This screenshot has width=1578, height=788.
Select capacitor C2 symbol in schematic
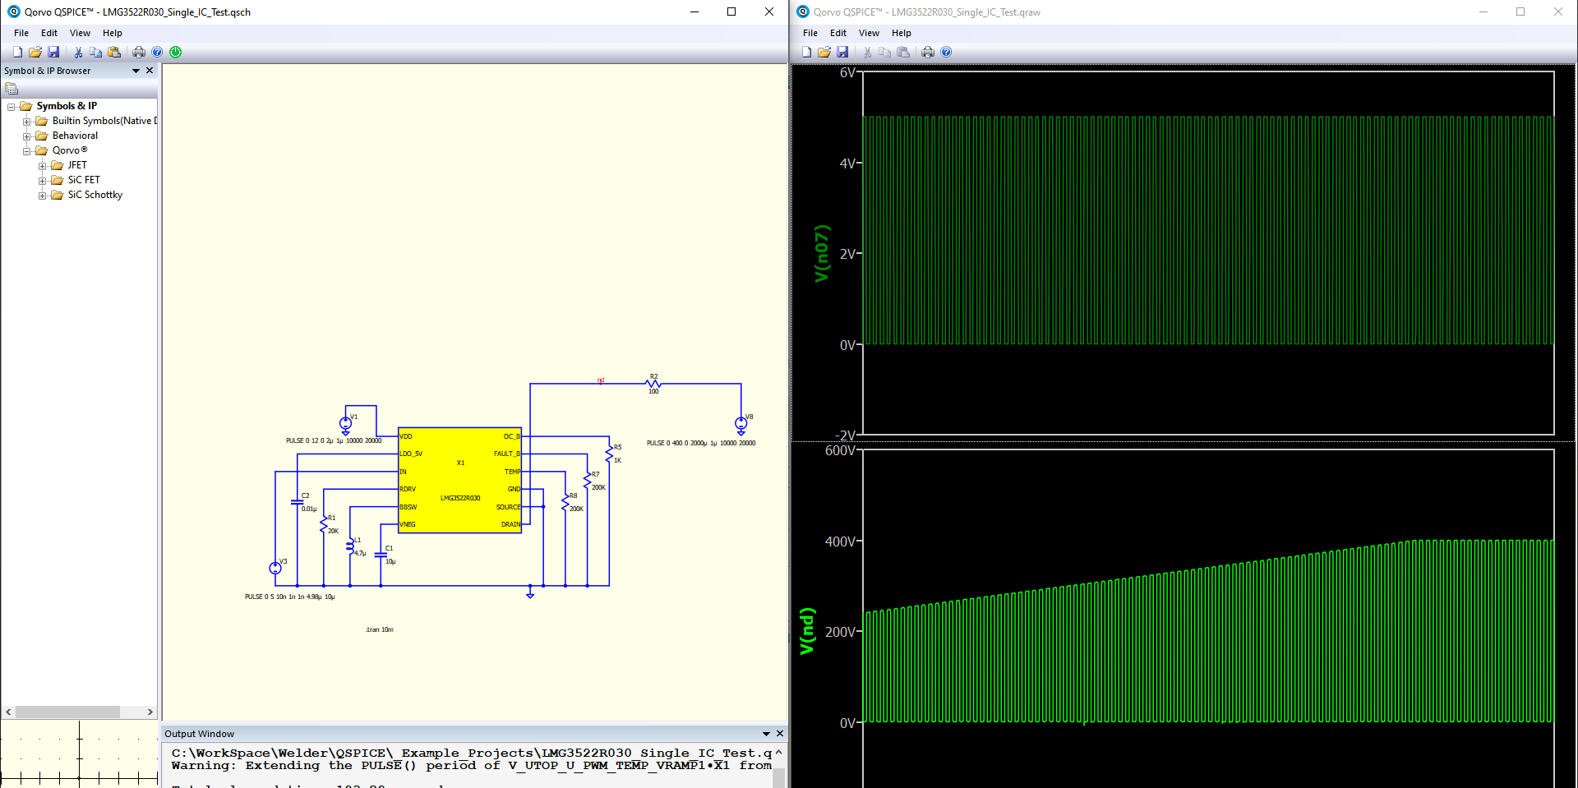[298, 501]
